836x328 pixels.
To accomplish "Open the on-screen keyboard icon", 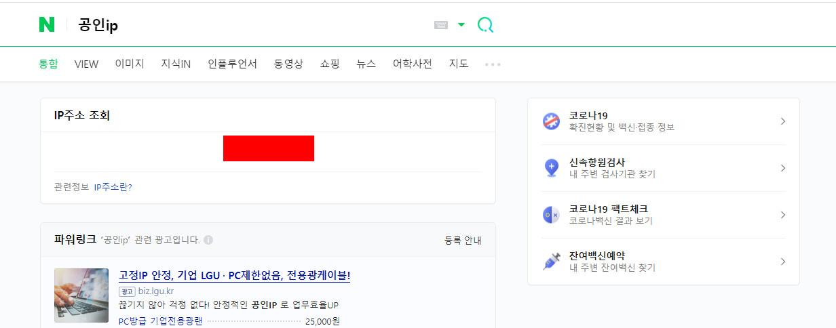I will (441, 25).
